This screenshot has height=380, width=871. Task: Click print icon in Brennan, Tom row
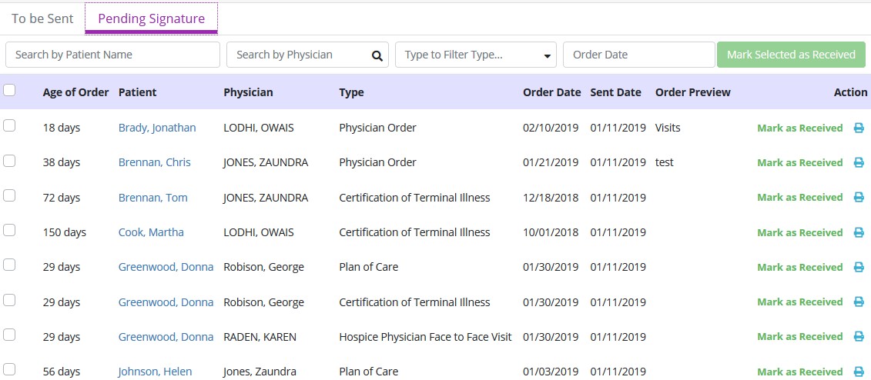click(859, 198)
